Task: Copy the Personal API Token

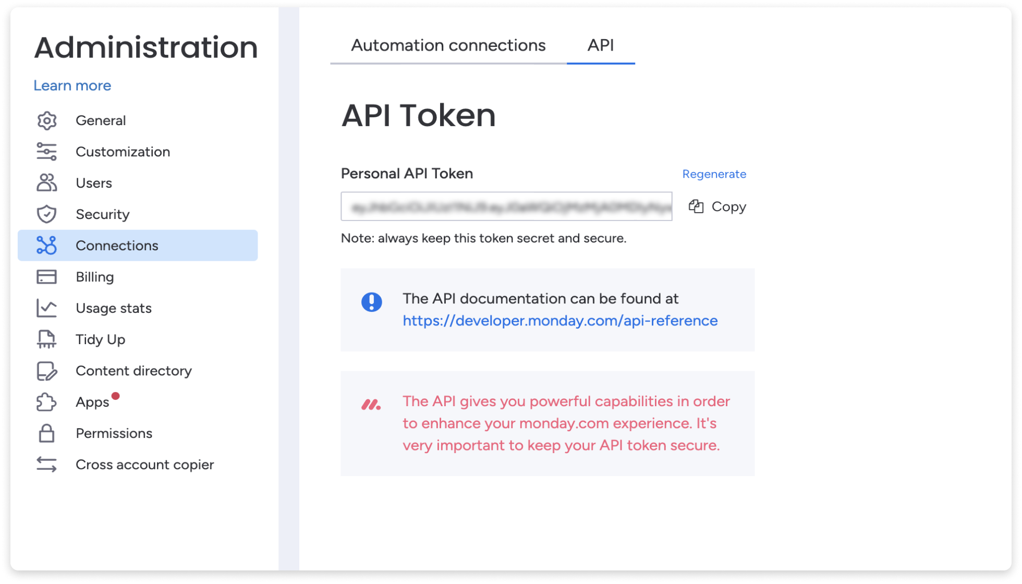Action: click(x=717, y=206)
